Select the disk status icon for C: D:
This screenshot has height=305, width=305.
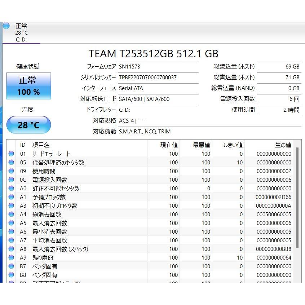click(x=6, y=26)
